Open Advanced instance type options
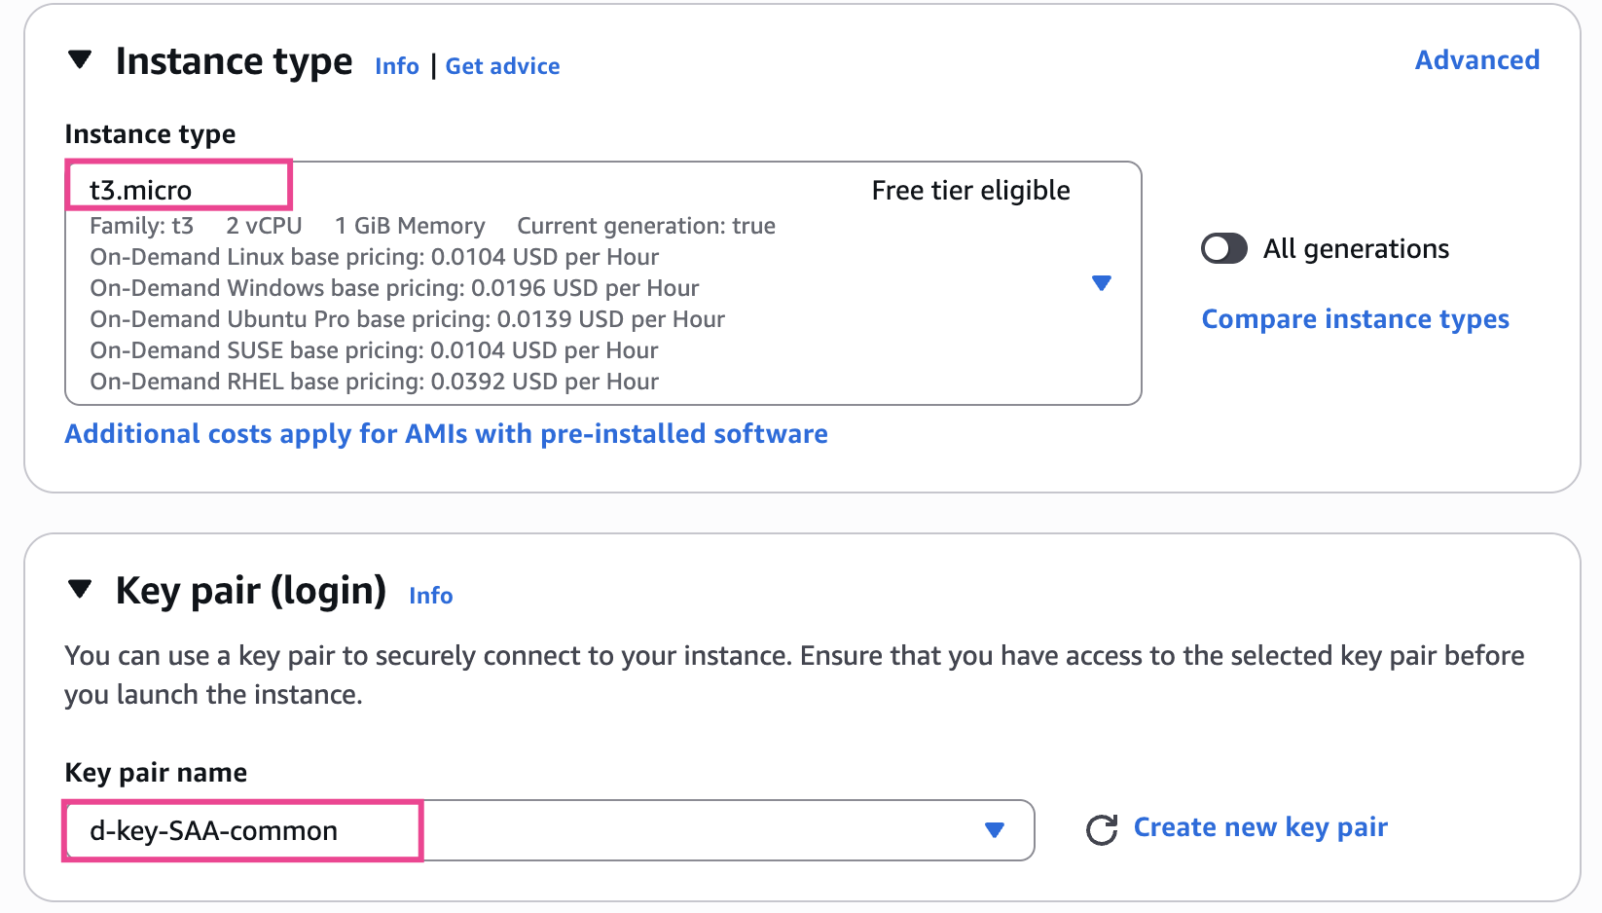The image size is (1602, 913). click(x=1476, y=60)
